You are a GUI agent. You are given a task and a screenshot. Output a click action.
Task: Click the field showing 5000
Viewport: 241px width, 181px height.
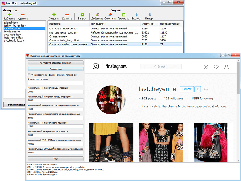pyautogui.click(x=55, y=135)
